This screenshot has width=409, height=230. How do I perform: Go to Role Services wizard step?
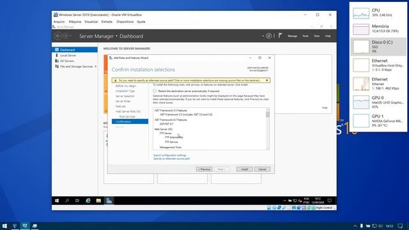127,116
